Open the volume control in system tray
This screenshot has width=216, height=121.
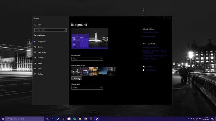click(x=194, y=119)
